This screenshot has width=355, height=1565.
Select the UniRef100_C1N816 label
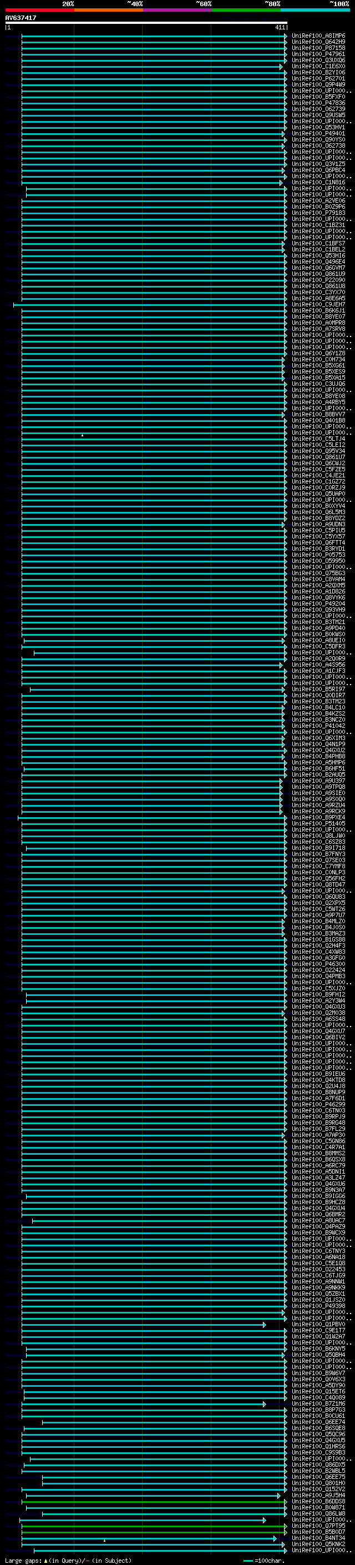[x=318, y=182]
